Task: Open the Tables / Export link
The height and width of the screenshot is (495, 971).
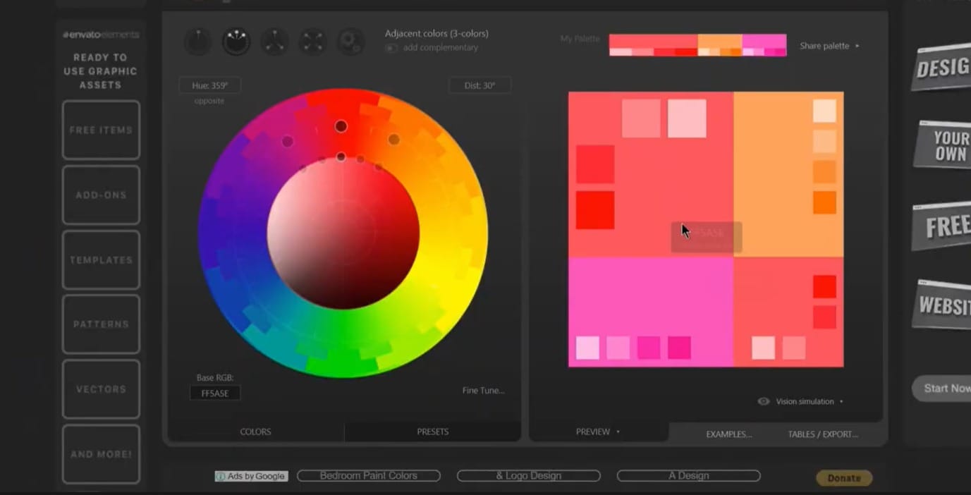Action: tap(823, 434)
